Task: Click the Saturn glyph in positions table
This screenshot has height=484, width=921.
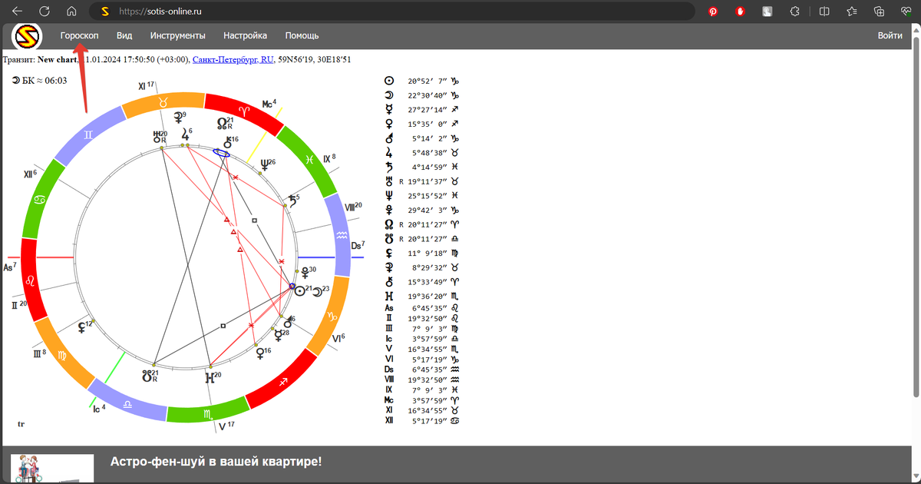Action: (x=389, y=167)
